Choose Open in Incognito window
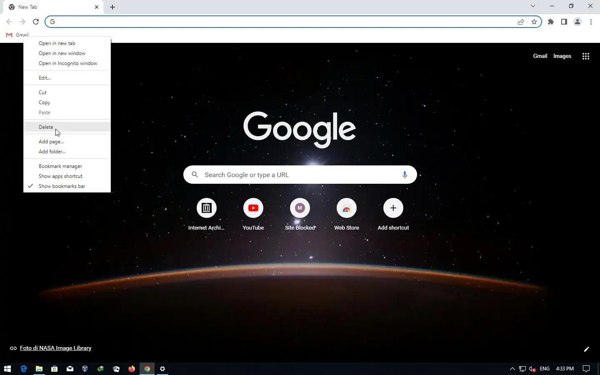 67,63
